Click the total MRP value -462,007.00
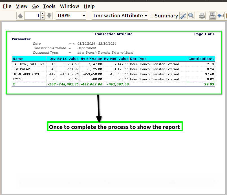The image size is (227, 195). [118, 84]
